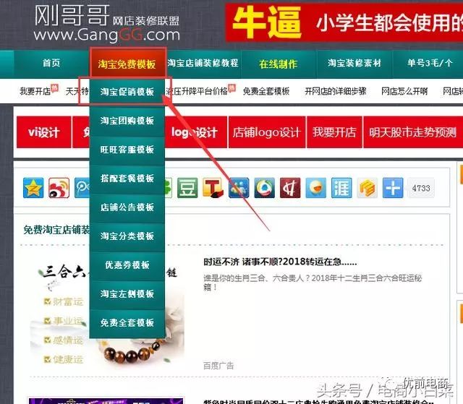
Task: Click the yellow cube share icon
Action: pyautogui.click(x=367, y=188)
